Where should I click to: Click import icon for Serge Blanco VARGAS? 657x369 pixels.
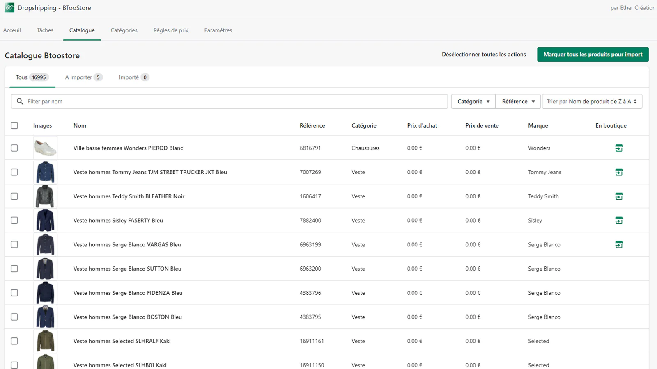(619, 245)
